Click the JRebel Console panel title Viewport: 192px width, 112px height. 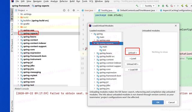(x=22, y=89)
